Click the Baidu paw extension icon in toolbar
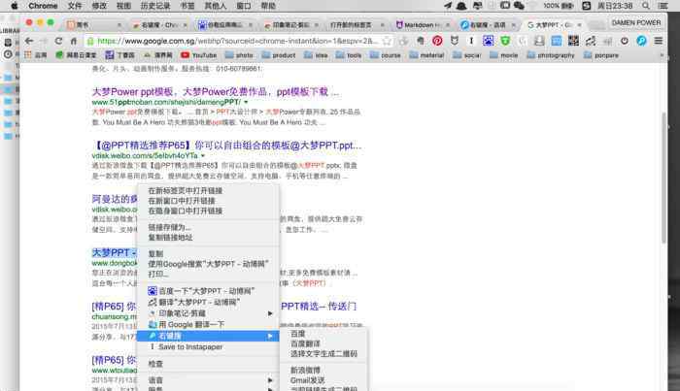 [488, 41]
